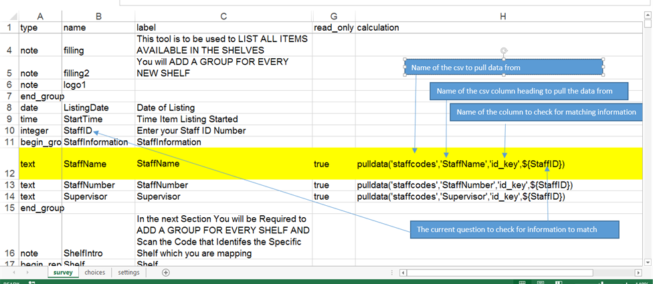Viewport: 653px width, 284px height.
Task: Select column C header
Action: click(x=223, y=15)
